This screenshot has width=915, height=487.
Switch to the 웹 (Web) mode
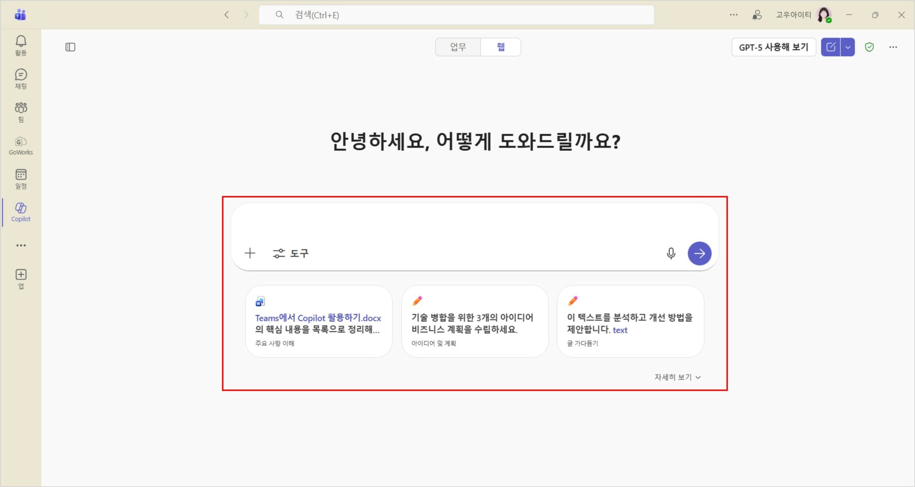501,47
